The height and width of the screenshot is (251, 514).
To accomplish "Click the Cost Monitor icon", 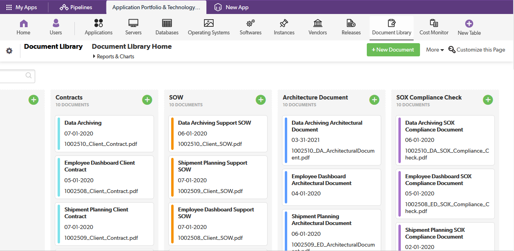I will [434, 24].
